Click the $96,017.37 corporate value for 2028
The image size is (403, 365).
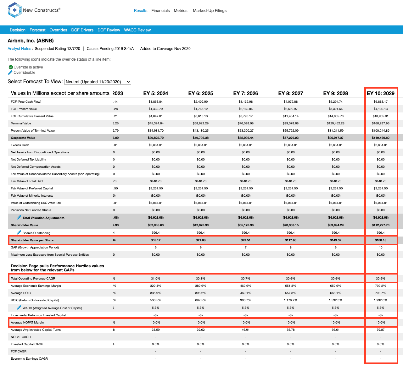(x=336, y=138)
